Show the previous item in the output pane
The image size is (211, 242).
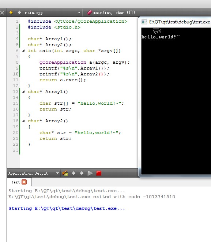(x=74, y=173)
